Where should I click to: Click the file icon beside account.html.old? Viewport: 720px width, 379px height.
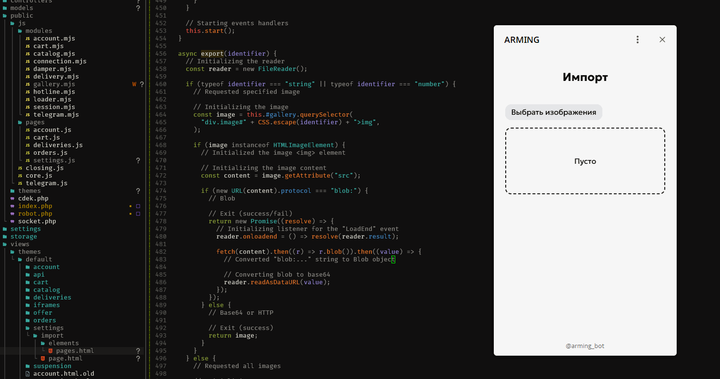click(x=28, y=374)
